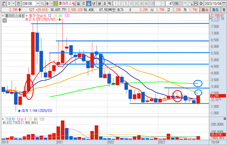The height and width of the screenshot is (145, 227).
Task: Open the custom interval dropdown arrow
Action: pos(163,4)
